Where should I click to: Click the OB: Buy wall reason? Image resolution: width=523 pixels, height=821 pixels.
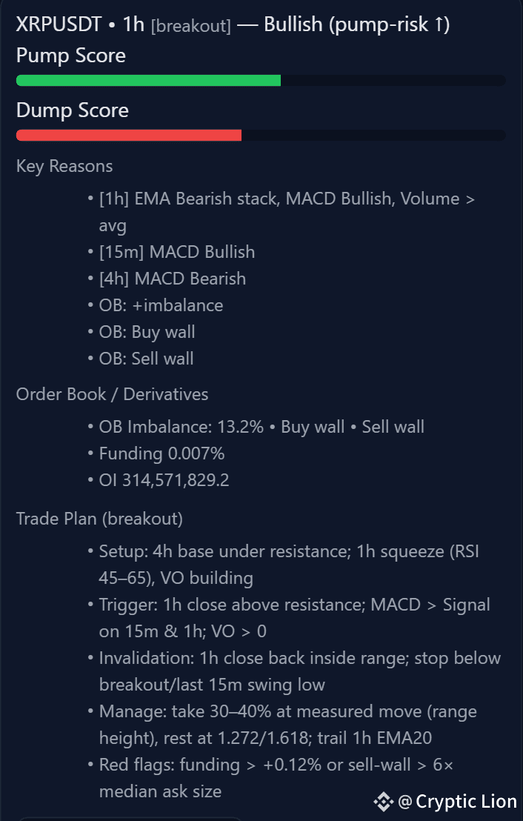[147, 332]
